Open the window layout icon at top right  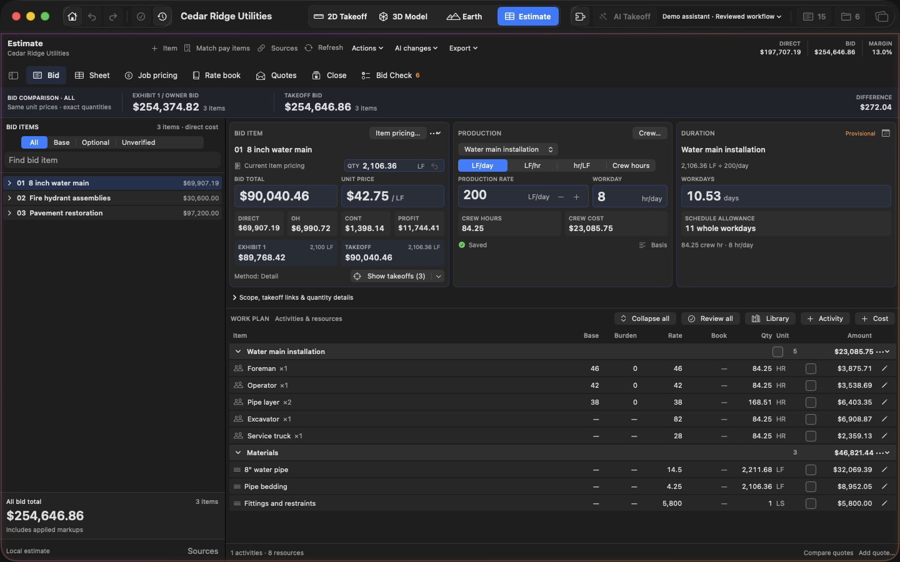(881, 17)
